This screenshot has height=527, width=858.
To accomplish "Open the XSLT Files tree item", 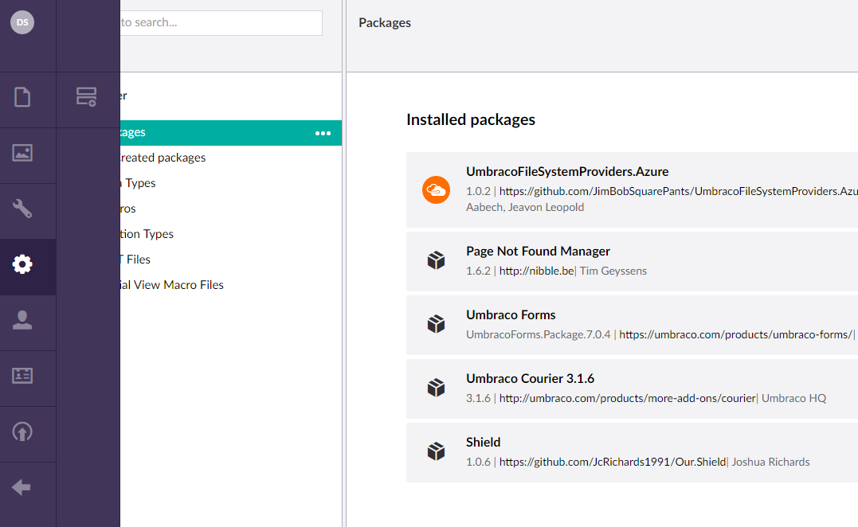I will click(x=135, y=260).
